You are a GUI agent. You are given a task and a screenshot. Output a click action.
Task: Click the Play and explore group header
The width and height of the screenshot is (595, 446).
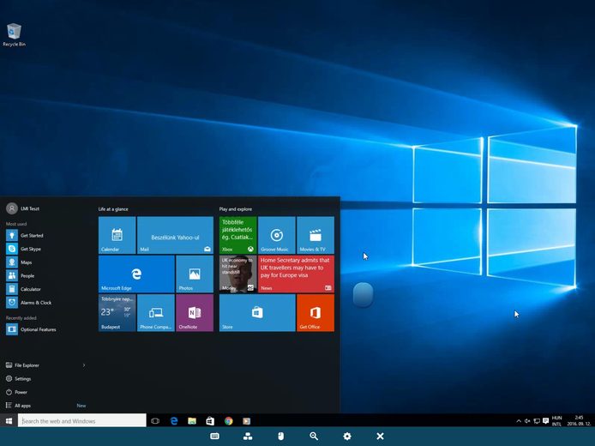(x=235, y=209)
